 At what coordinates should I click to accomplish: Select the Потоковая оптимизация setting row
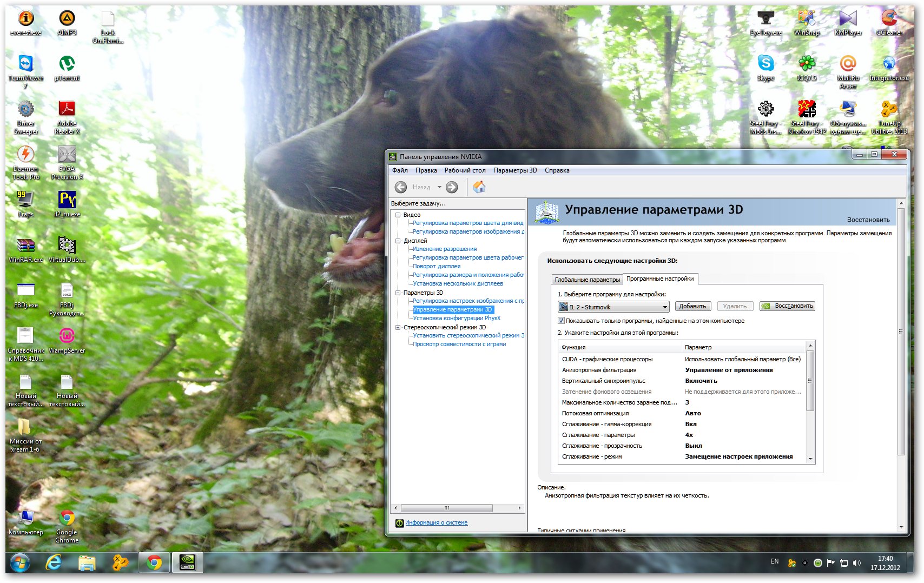[x=681, y=413]
